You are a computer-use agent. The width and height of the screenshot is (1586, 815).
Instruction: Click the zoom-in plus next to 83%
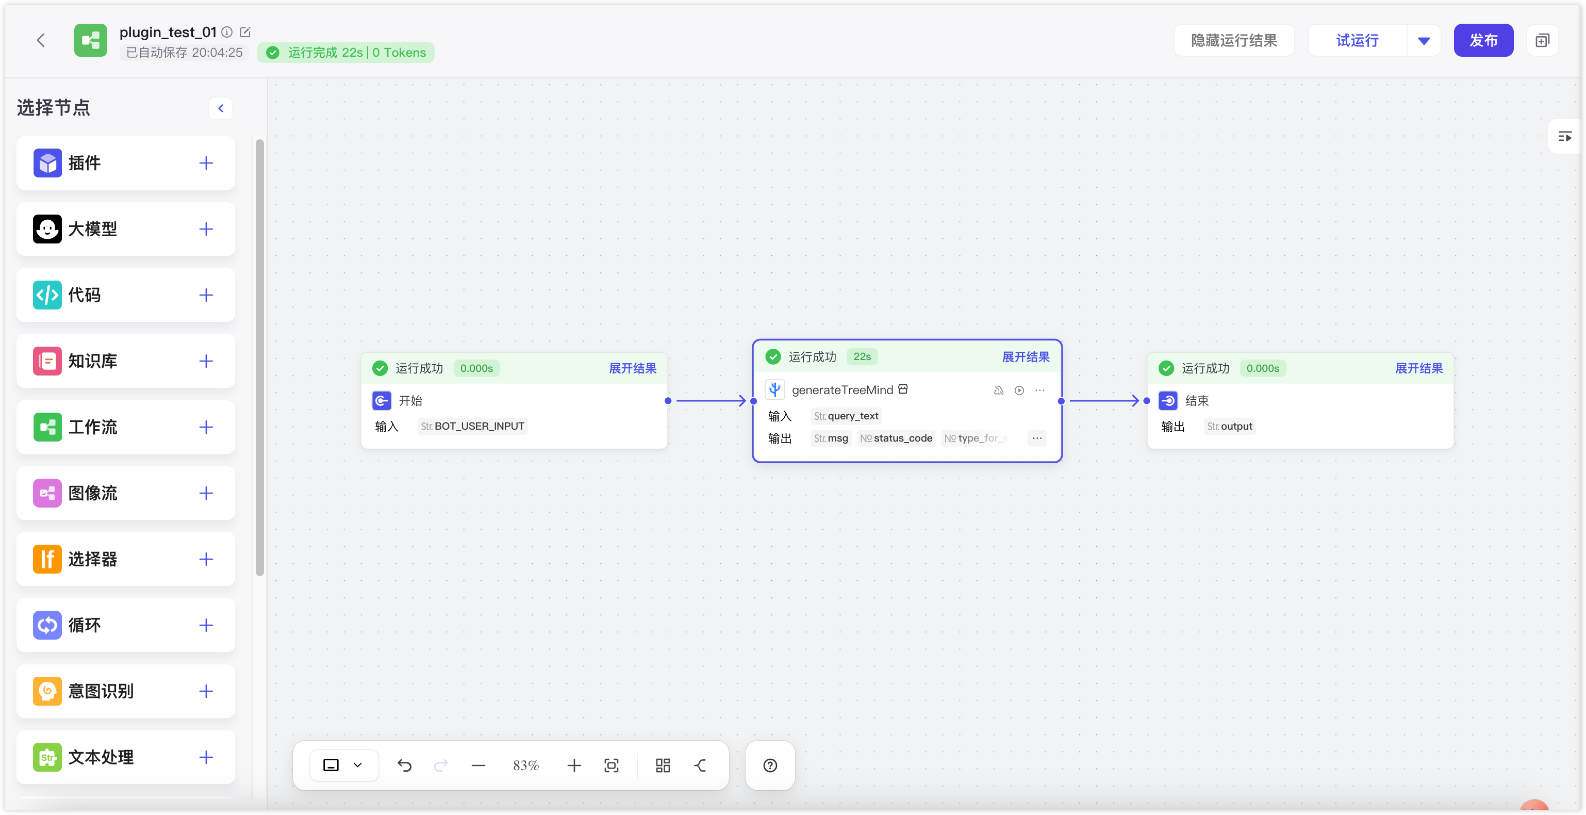574,765
